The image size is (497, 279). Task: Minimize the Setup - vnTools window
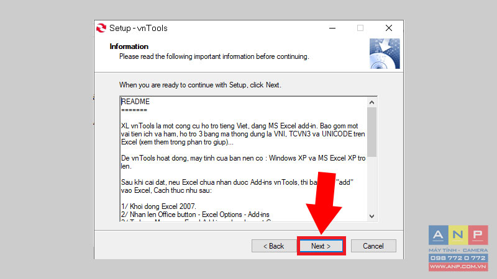tap(332, 28)
